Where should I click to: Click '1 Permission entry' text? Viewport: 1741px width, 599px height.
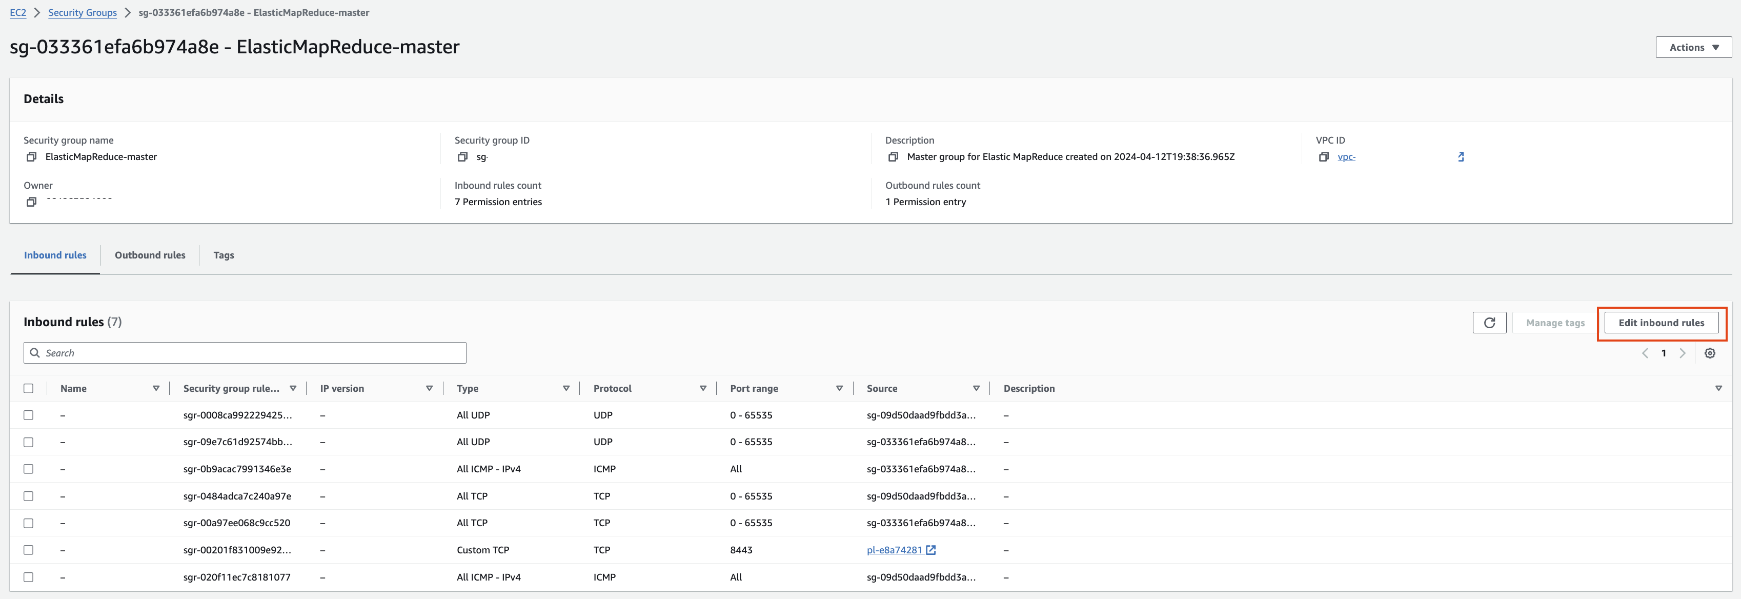click(x=926, y=202)
